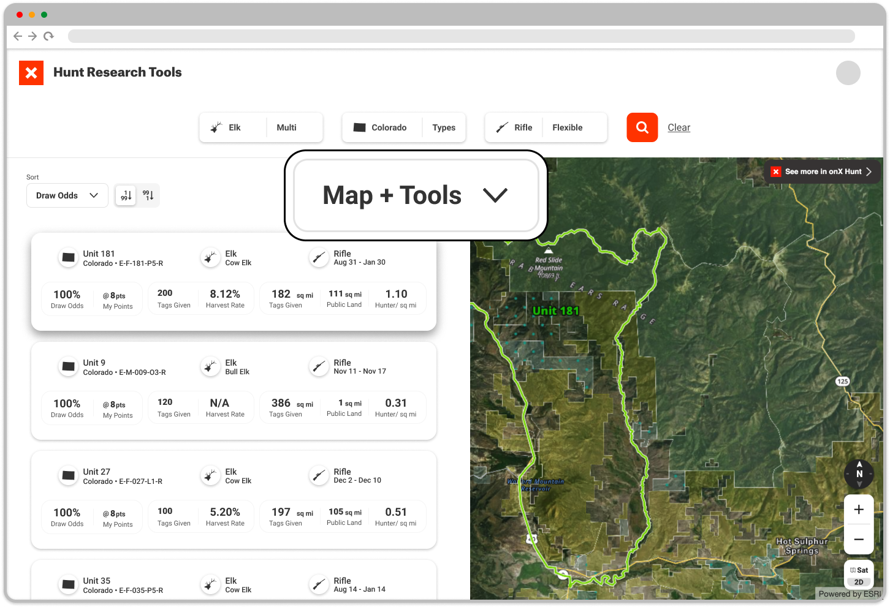The height and width of the screenshot is (607, 890).
Task: Click the Unit 9 elk species icon
Action: (210, 367)
